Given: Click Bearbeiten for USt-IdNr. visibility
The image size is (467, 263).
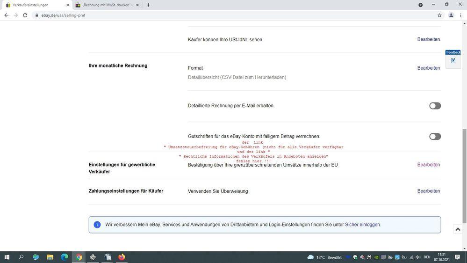Looking at the screenshot, I should pos(428,39).
